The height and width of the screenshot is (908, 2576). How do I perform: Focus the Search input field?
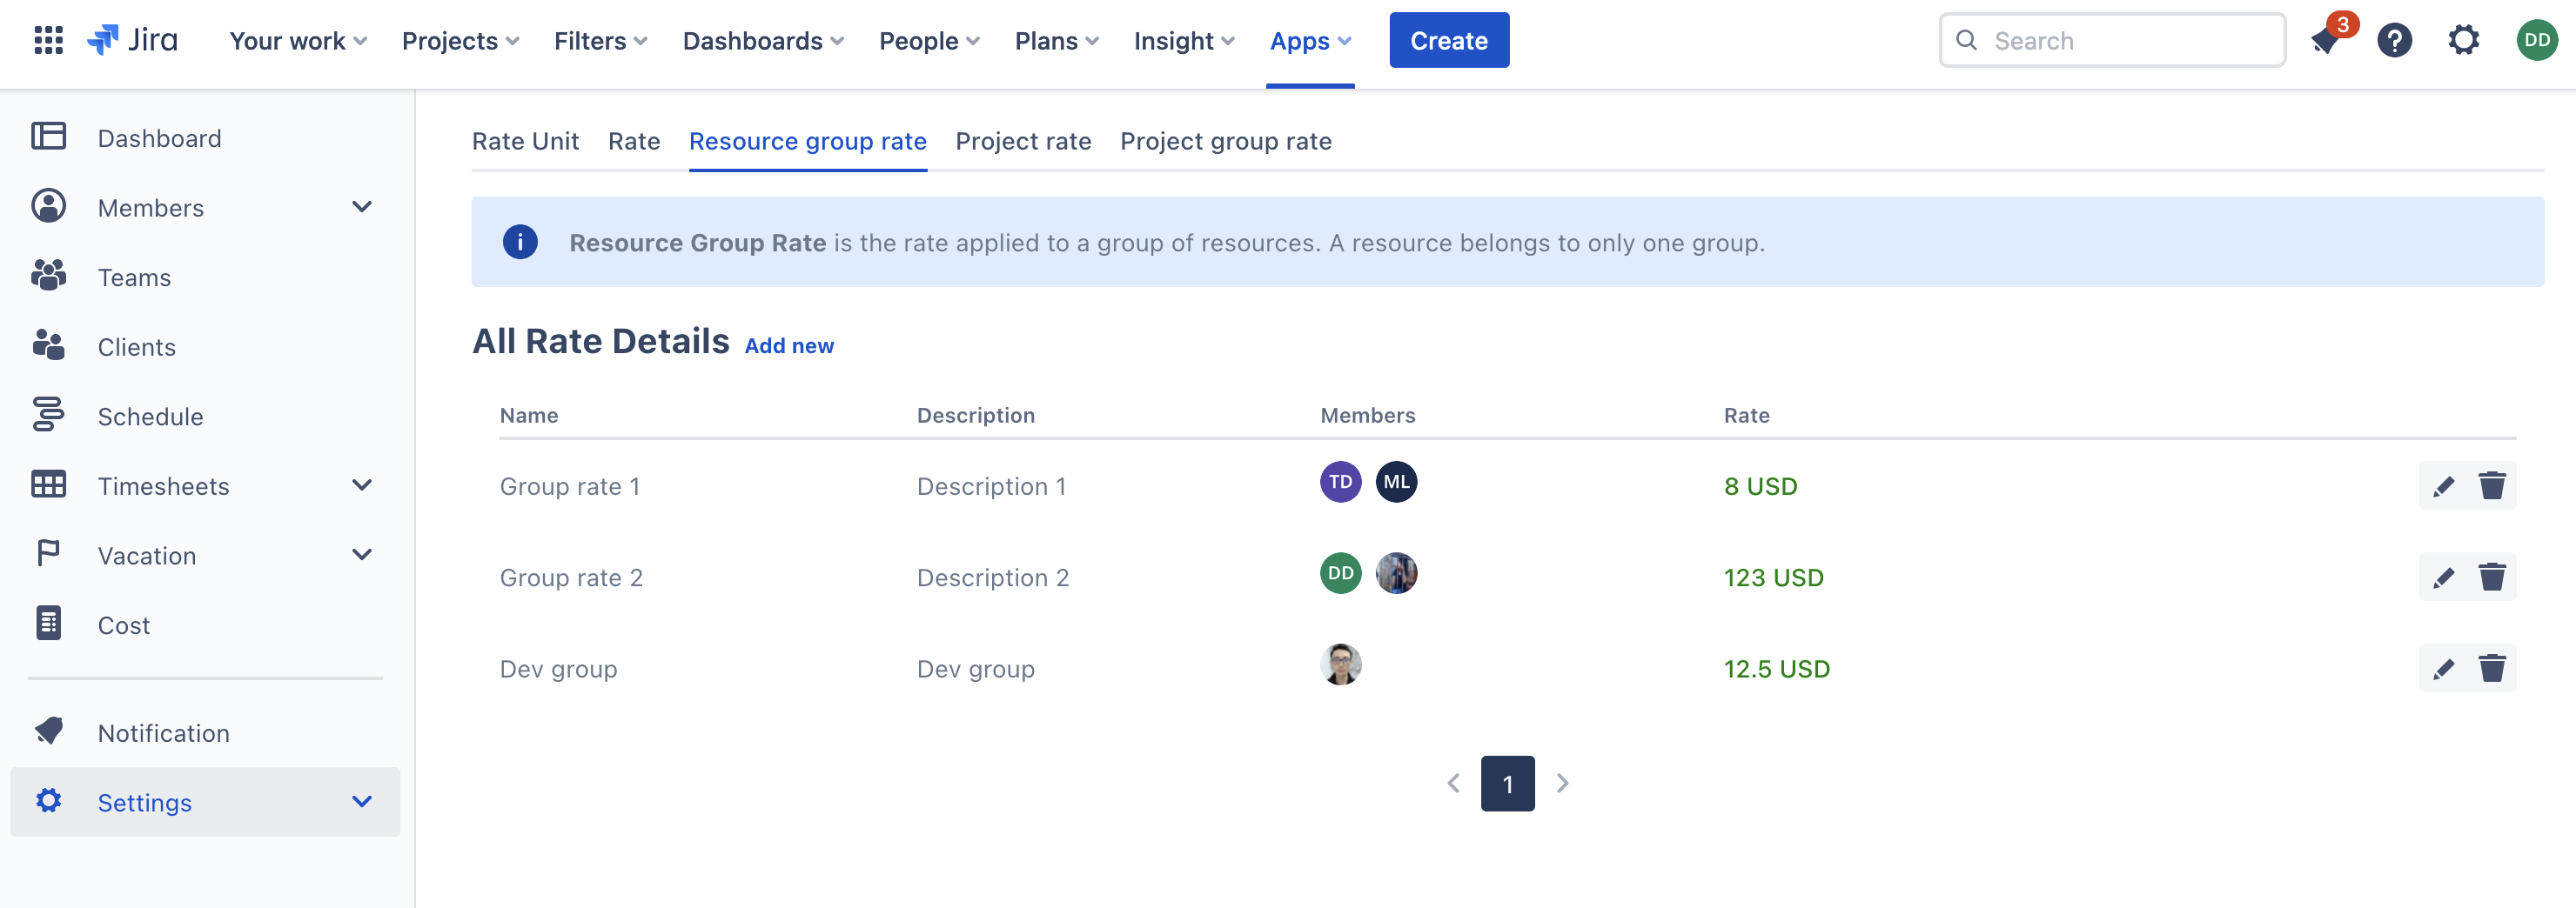point(2112,40)
